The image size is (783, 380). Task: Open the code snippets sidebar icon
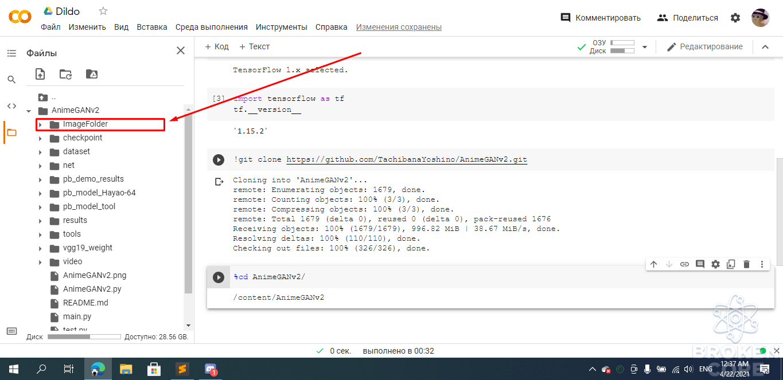pyautogui.click(x=11, y=106)
